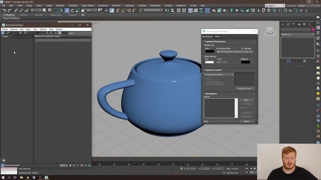Toggle the Spinner Snap icon
The height and width of the screenshot is (180, 321).
[134, 10]
